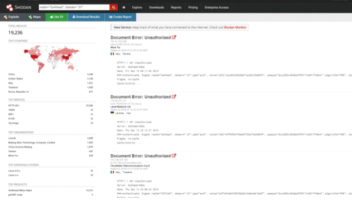Filter by China in top countries
The height and width of the screenshot is (204, 352).
[x=11, y=74]
